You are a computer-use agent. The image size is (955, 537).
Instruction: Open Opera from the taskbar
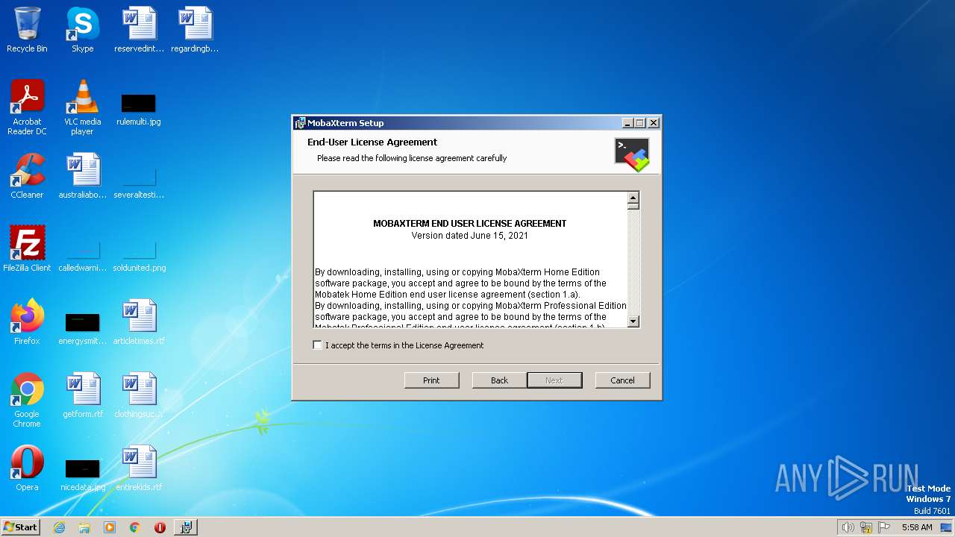pos(160,527)
